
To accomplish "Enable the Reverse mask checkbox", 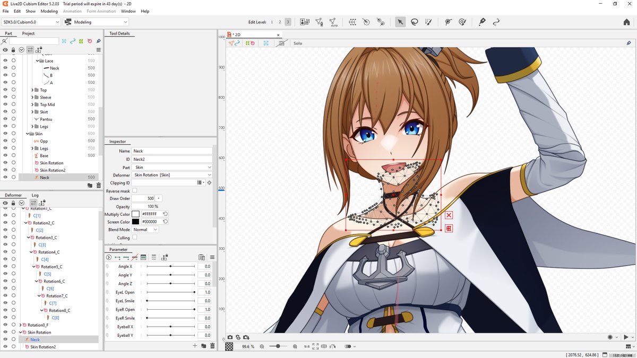I will [134, 190].
